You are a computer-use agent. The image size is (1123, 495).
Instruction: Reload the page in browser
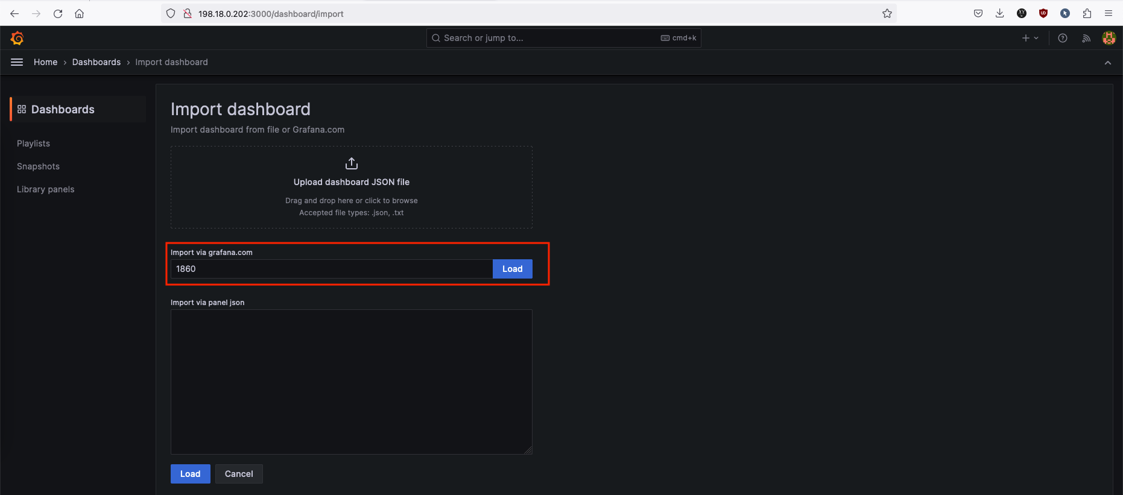point(58,13)
